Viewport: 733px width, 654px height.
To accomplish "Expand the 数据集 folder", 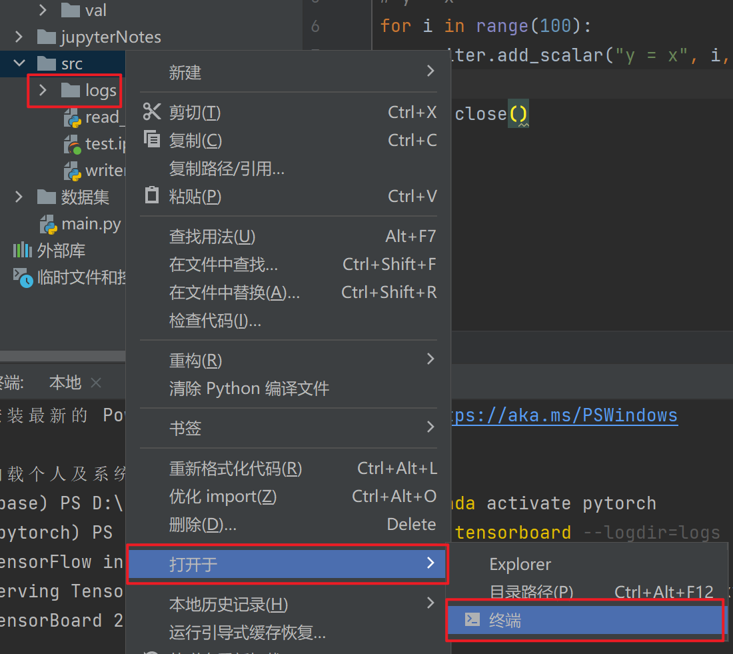I will pyautogui.click(x=19, y=197).
